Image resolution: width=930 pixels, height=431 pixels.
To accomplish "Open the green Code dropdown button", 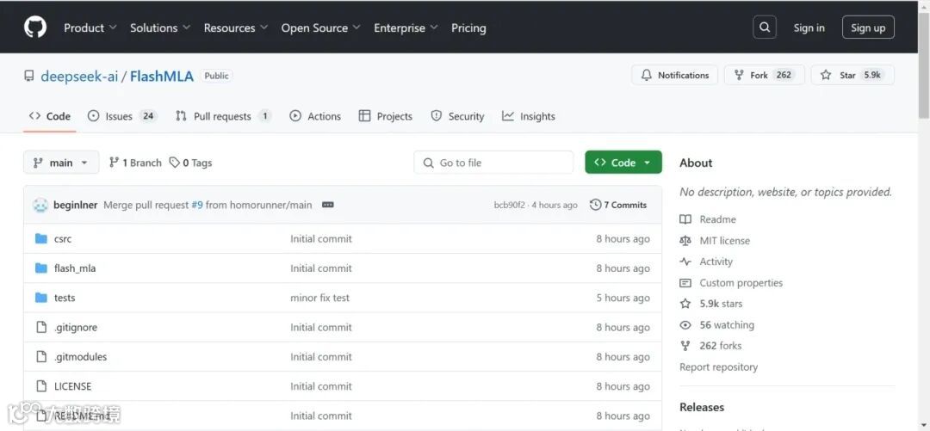I will 623,163.
